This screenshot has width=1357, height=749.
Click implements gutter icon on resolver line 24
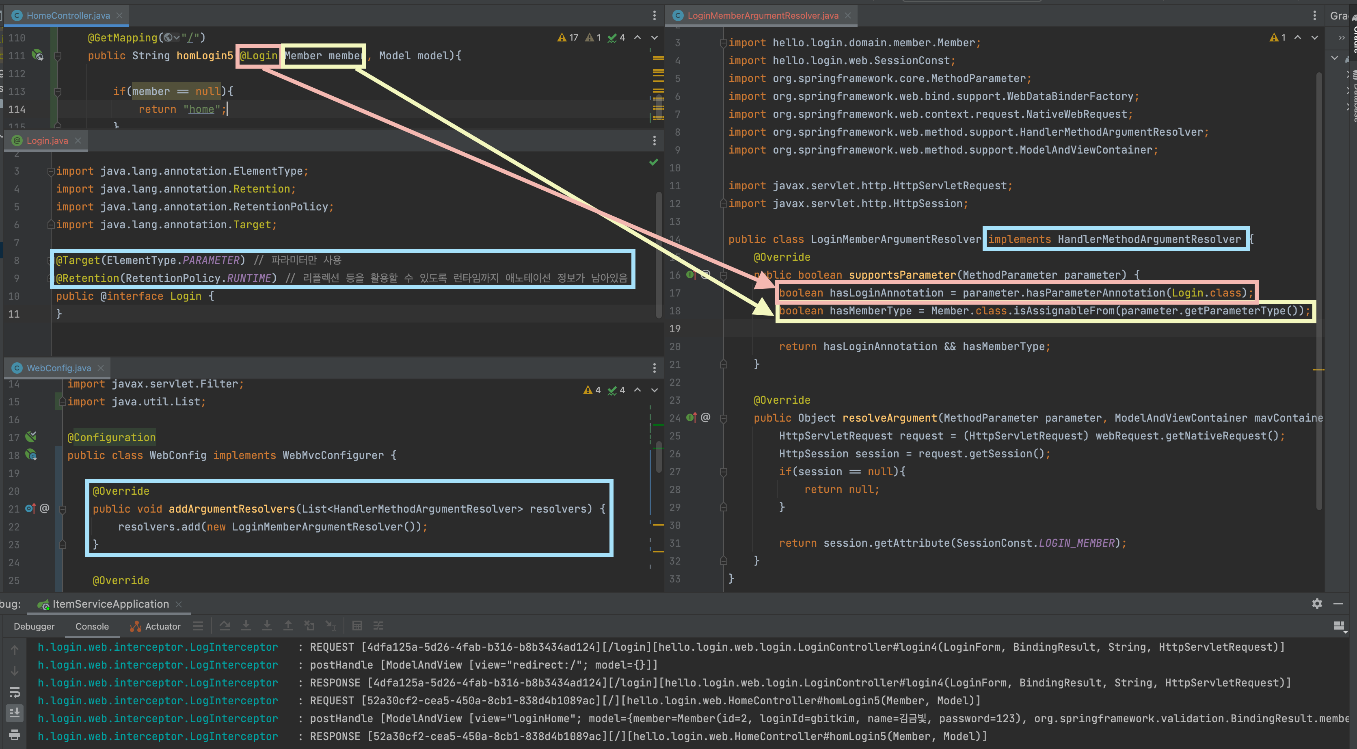click(691, 418)
